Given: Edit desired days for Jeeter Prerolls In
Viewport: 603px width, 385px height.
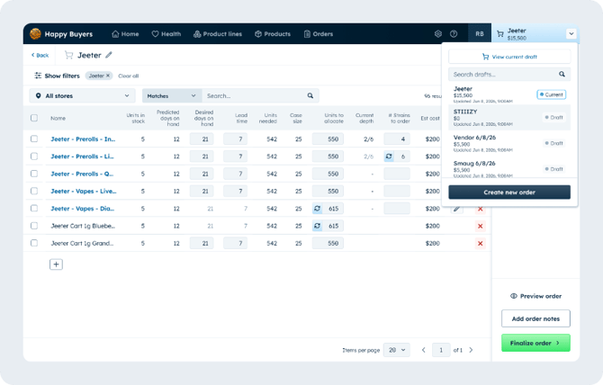Looking at the screenshot, I should pos(202,139).
